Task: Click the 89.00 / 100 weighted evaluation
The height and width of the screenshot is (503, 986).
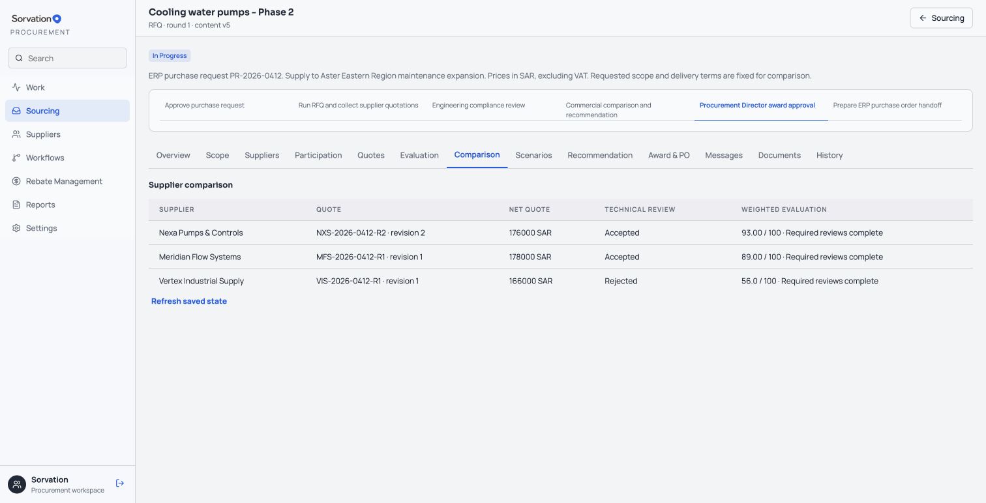Action: [812, 257]
